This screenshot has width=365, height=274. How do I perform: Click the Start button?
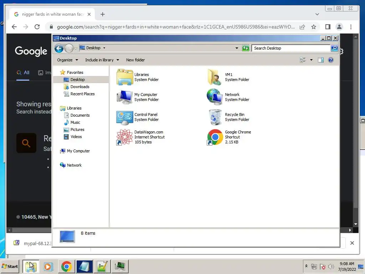[x=10, y=267]
